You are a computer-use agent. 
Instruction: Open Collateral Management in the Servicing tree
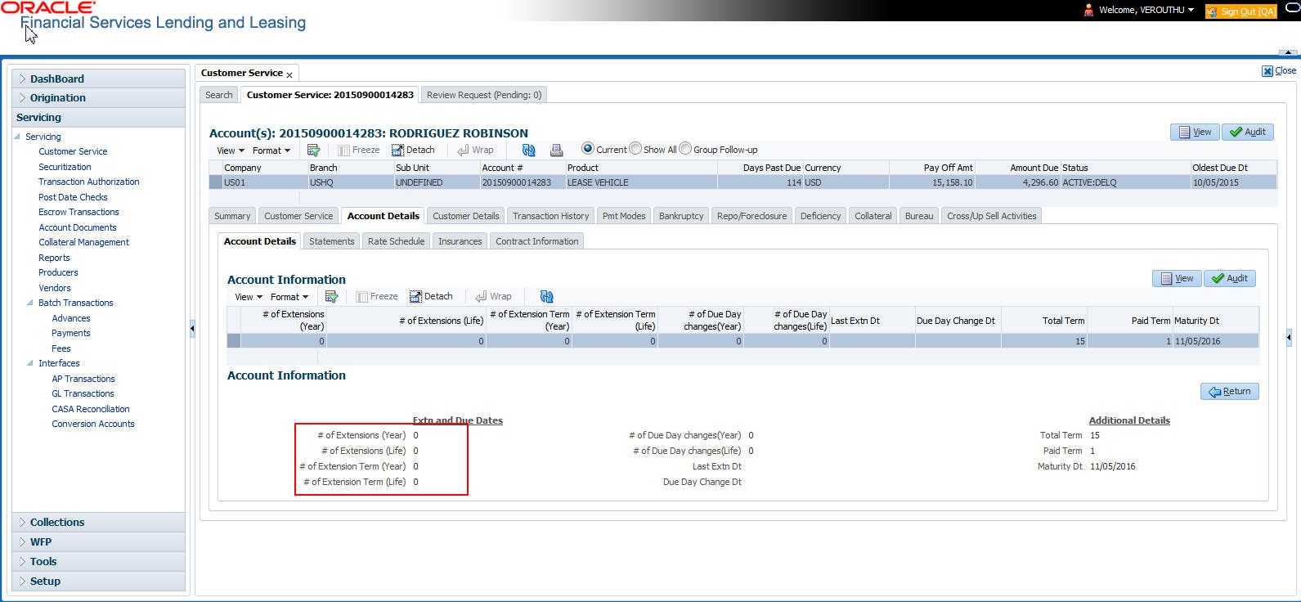83,242
